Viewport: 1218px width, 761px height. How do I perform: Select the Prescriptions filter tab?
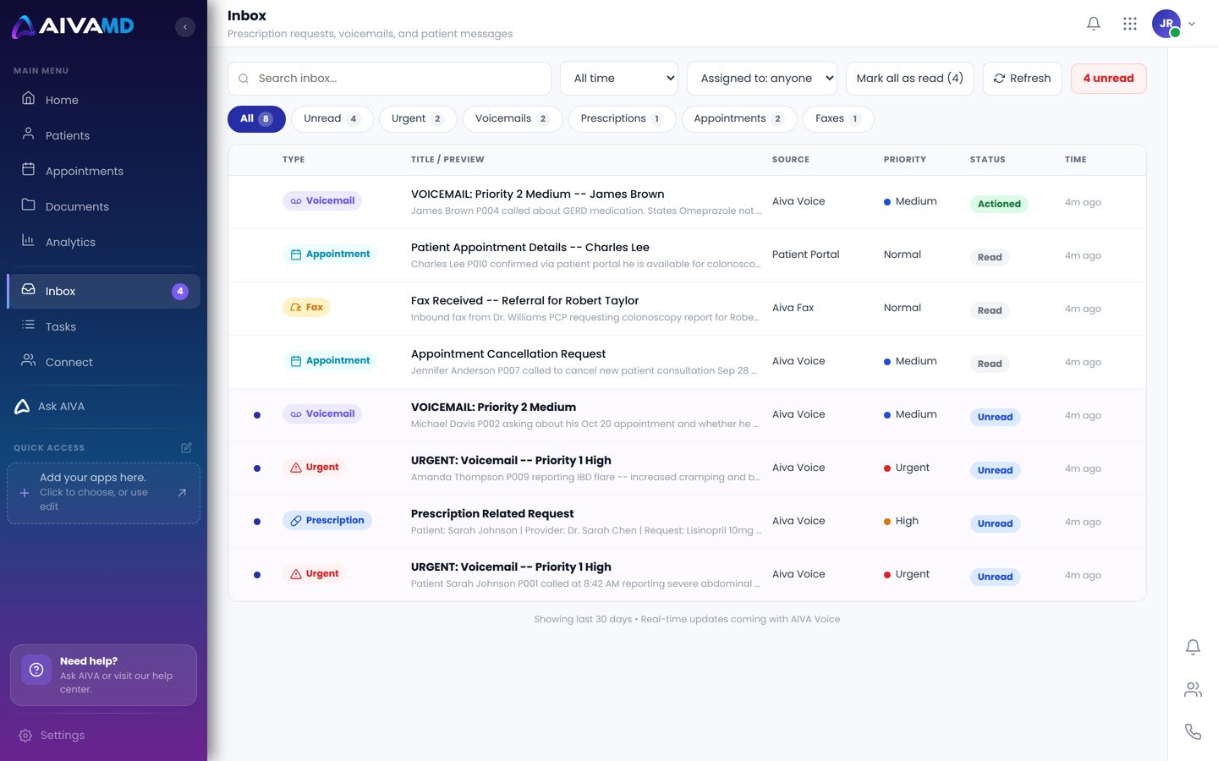click(x=622, y=119)
